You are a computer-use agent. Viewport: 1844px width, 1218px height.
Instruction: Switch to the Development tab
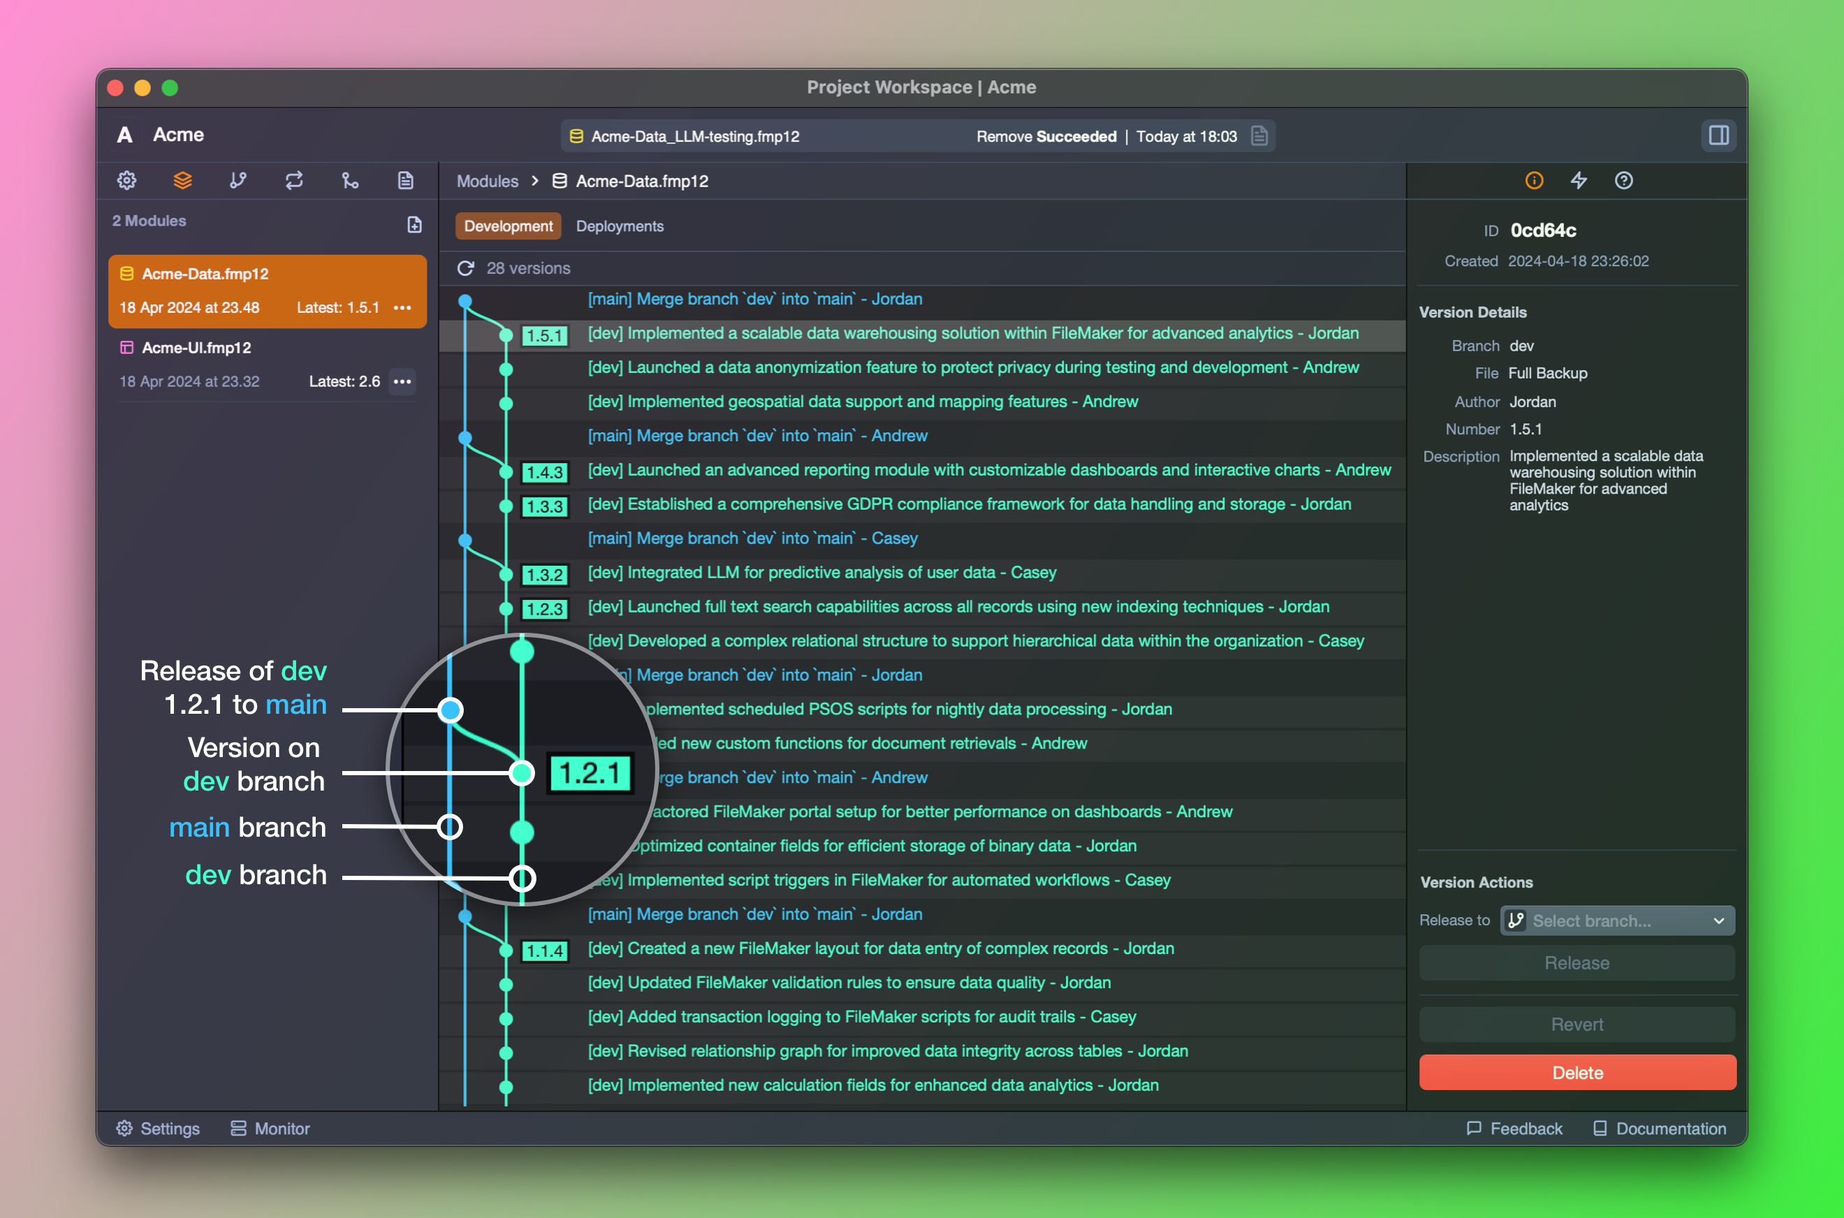click(x=508, y=226)
